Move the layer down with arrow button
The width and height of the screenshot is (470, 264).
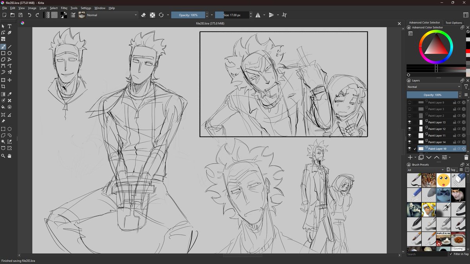429,157
